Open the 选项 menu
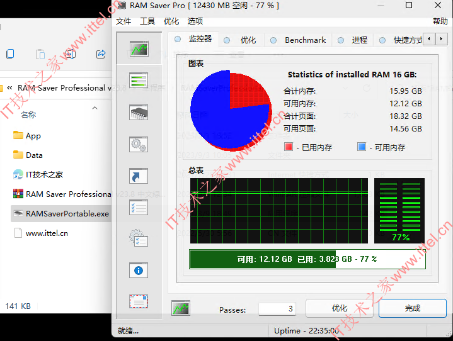 pos(195,21)
